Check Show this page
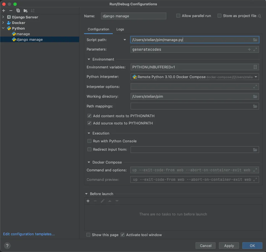 tap(88, 235)
